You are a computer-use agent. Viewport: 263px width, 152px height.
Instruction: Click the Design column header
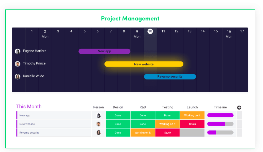(x=118, y=107)
